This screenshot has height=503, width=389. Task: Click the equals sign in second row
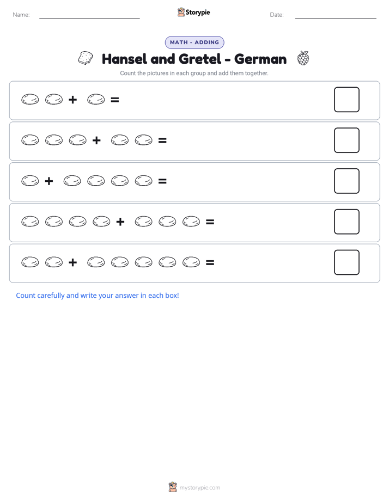[x=162, y=140]
